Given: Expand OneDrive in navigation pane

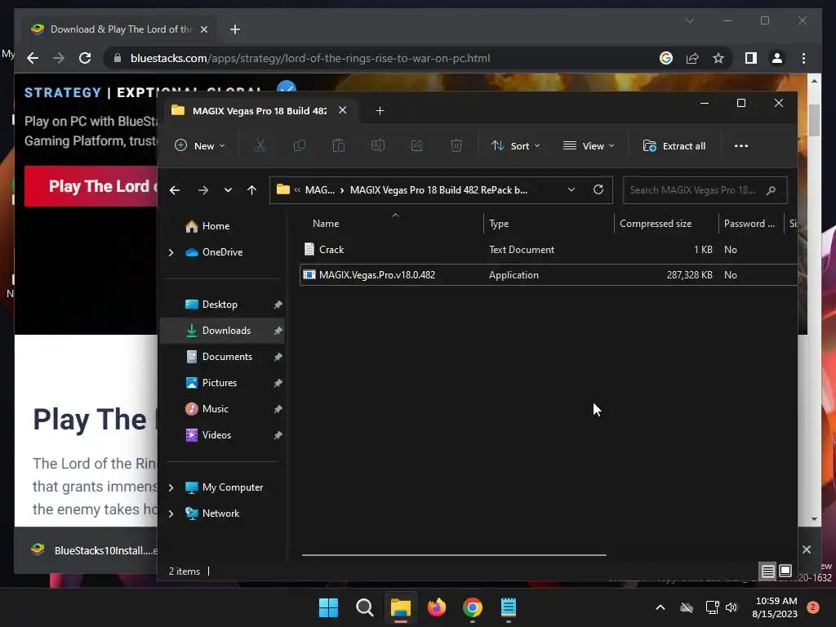Looking at the screenshot, I should click(171, 252).
